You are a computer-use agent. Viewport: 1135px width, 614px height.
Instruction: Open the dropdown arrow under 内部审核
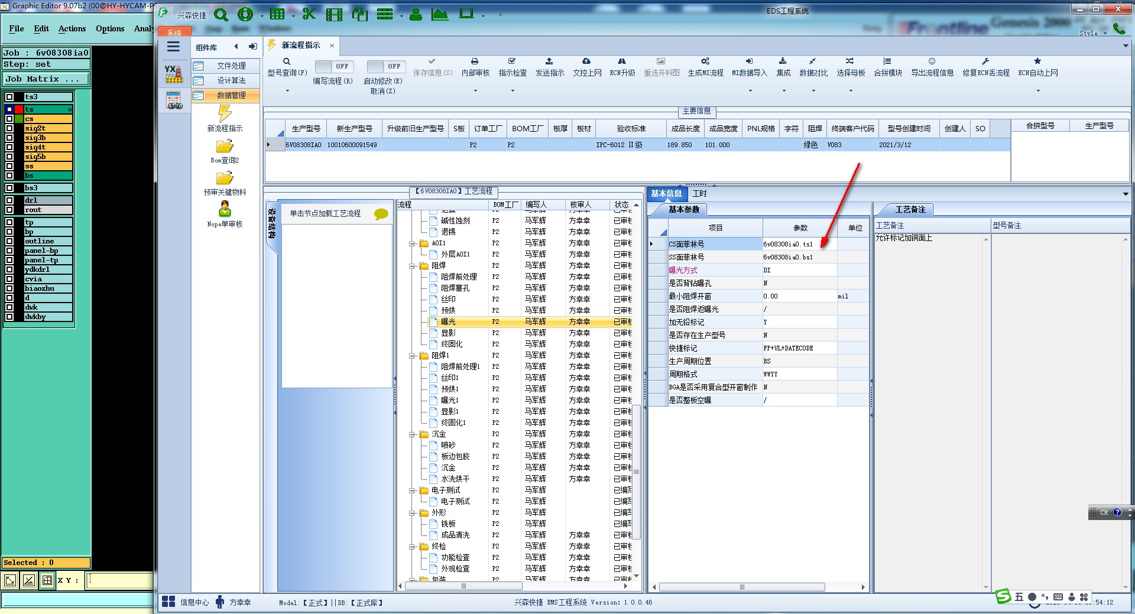(x=475, y=91)
